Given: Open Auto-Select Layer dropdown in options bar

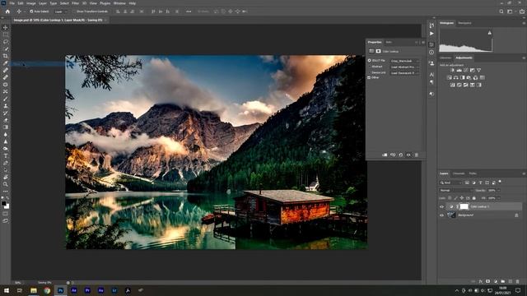Looking at the screenshot, I should (x=60, y=12).
